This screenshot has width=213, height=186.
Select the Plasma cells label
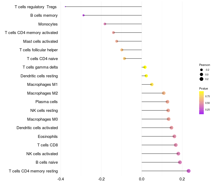(46, 102)
